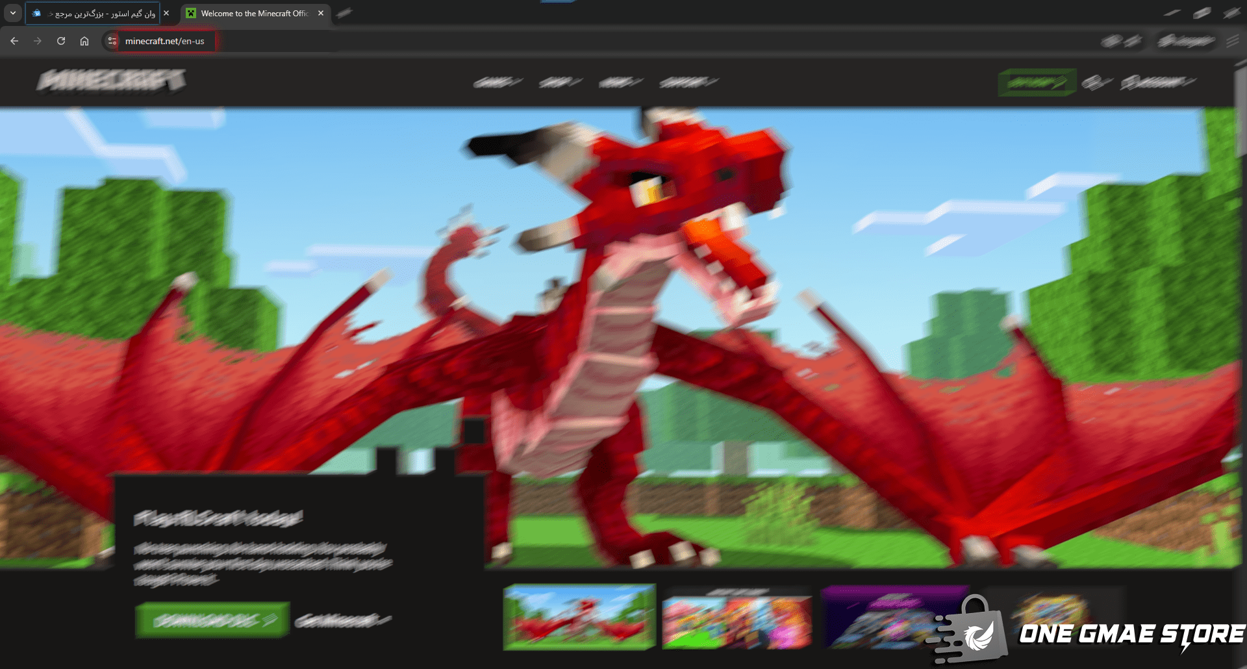Expand the Games menu in site navigation
1247x669 pixels.
(x=497, y=82)
